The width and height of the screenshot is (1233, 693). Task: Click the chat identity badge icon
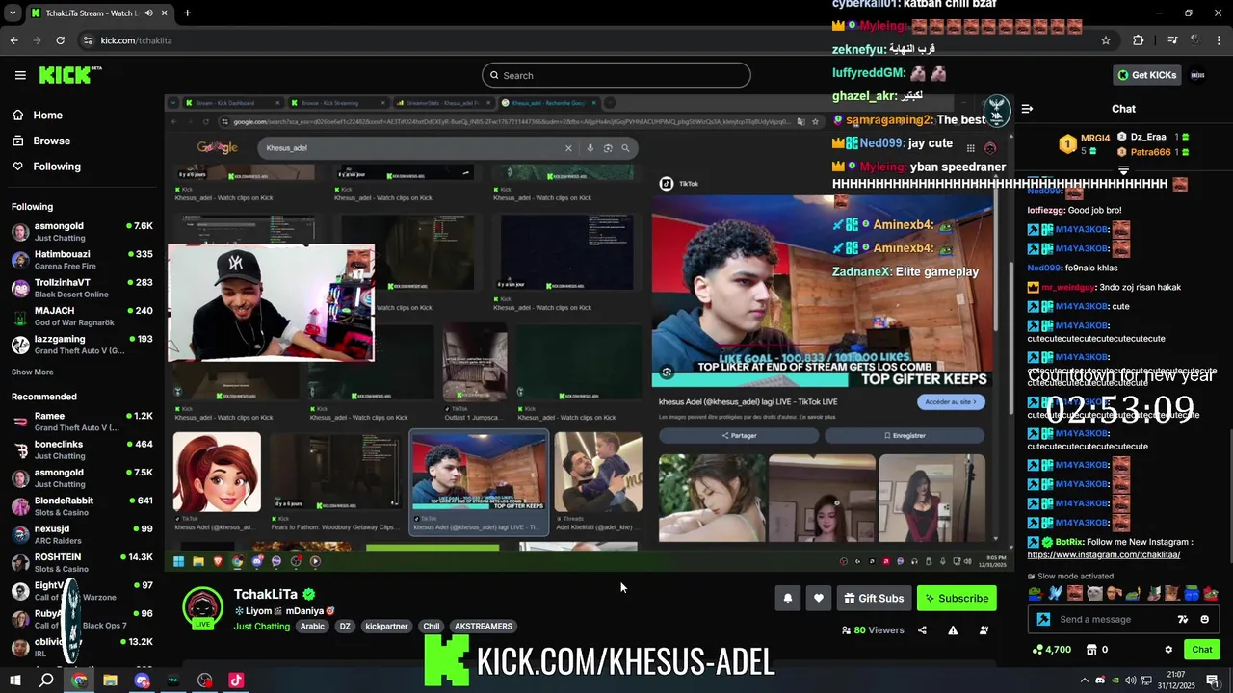(1042, 619)
